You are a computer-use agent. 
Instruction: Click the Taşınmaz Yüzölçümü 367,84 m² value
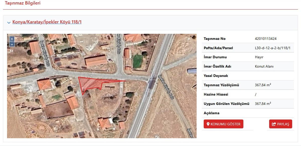[263, 85]
